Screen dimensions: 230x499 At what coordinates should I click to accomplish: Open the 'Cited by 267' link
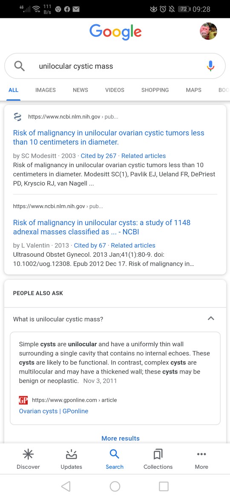pos(98,156)
